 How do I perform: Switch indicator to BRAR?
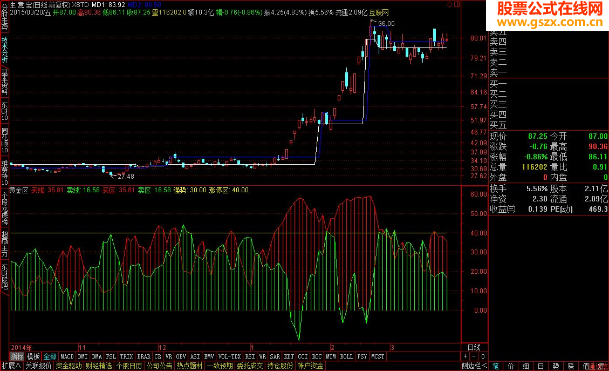143,356
